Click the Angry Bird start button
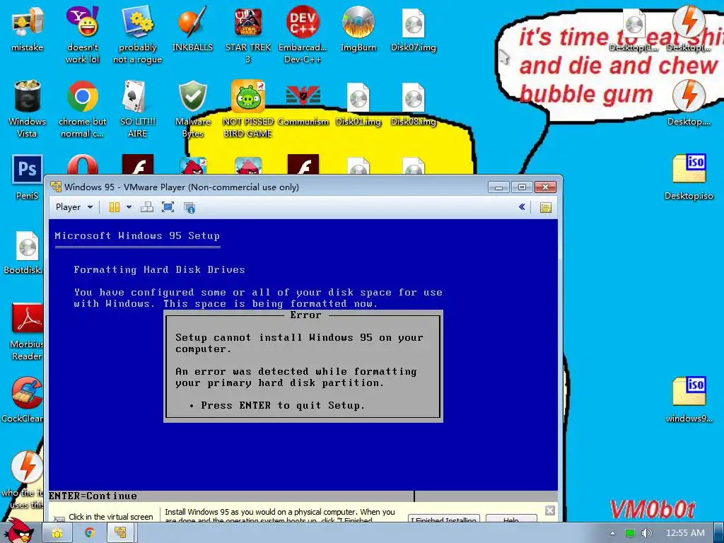The image size is (724, 543). point(19,531)
